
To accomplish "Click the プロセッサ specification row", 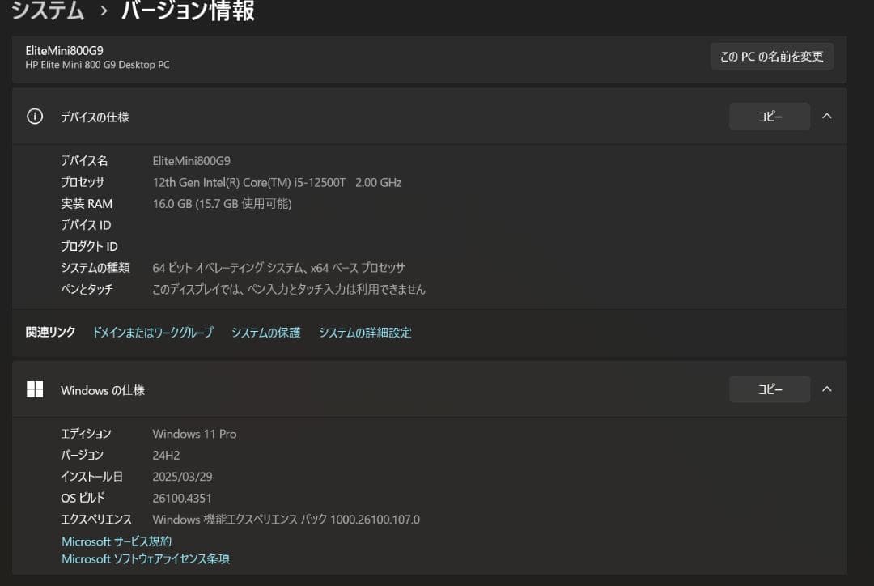I will click(243, 182).
